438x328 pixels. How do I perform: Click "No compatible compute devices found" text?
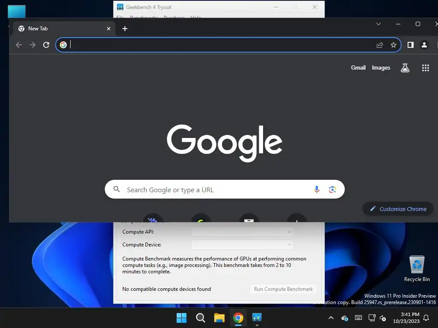(166, 289)
